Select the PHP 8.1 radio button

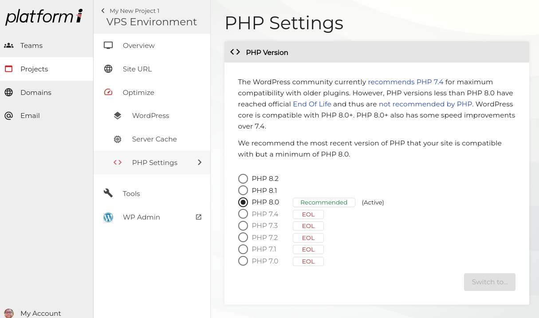click(x=243, y=190)
